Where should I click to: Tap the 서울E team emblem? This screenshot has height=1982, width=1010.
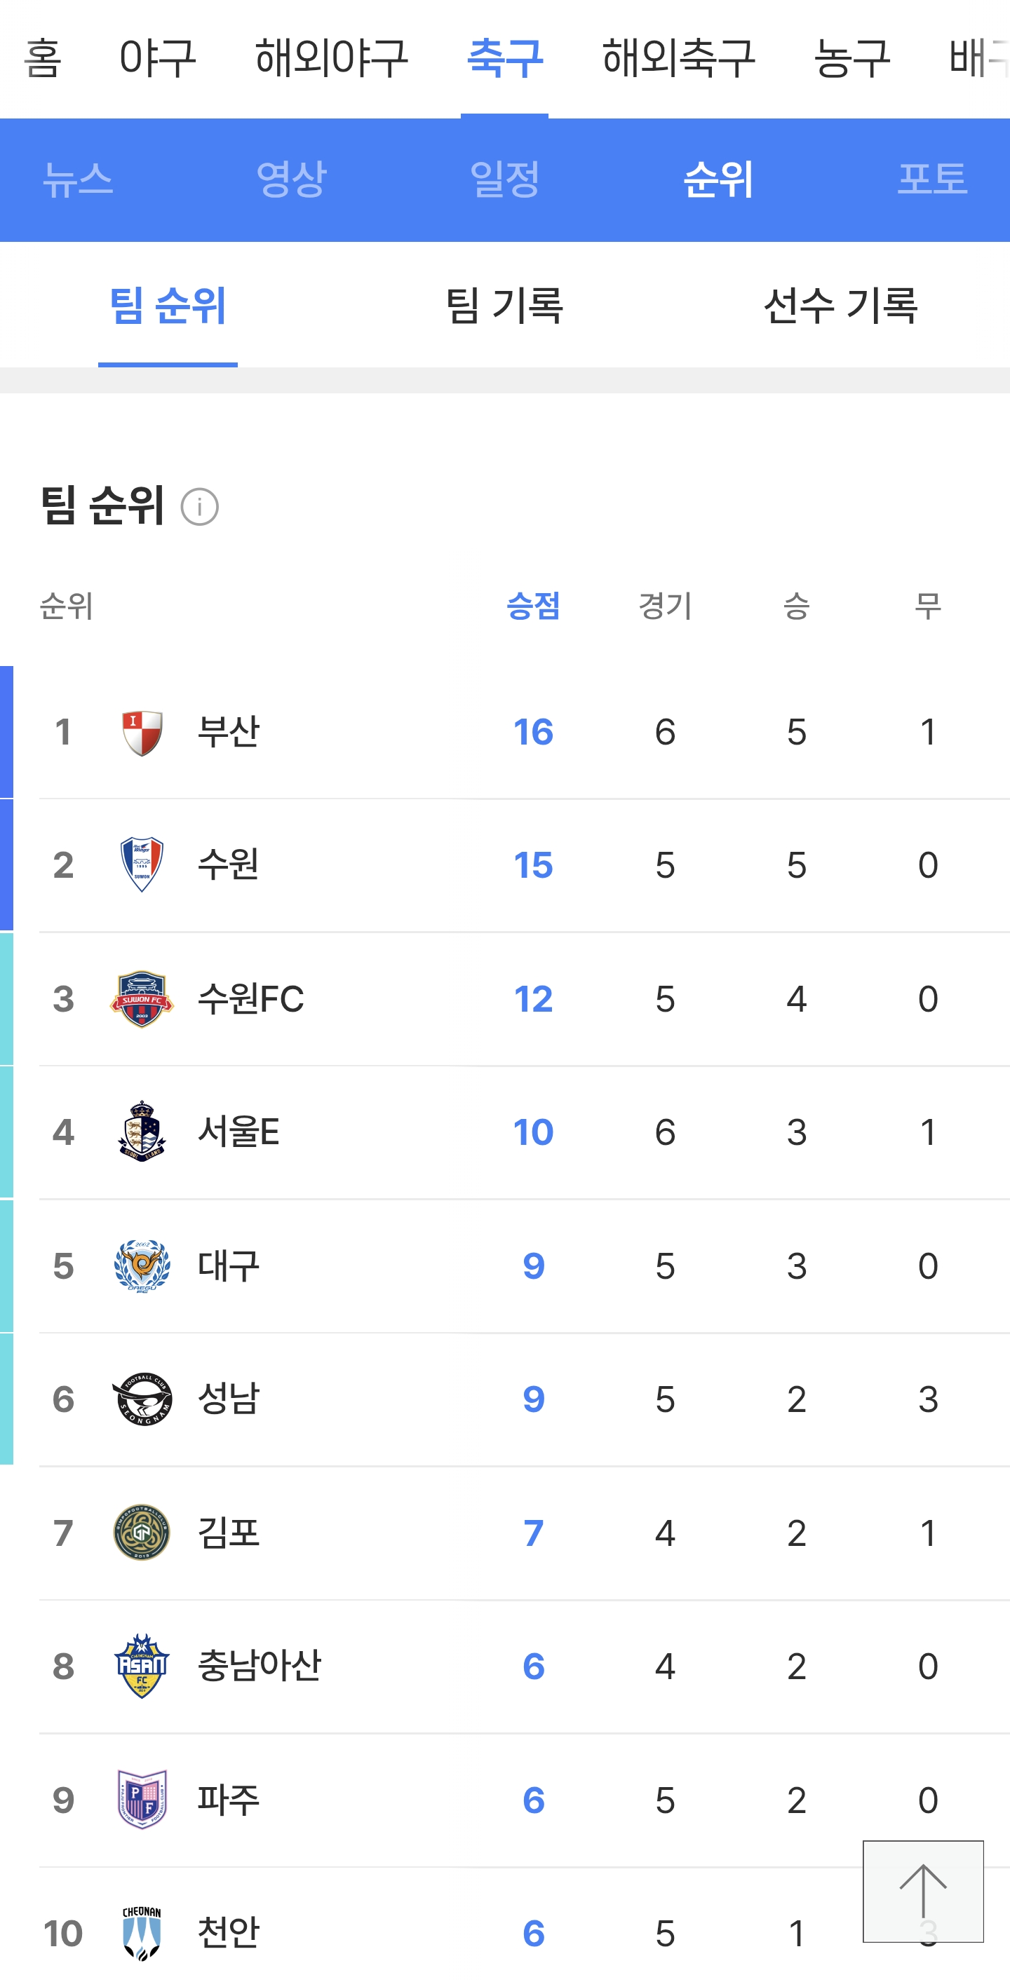pyautogui.click(x=142, y=1132)
